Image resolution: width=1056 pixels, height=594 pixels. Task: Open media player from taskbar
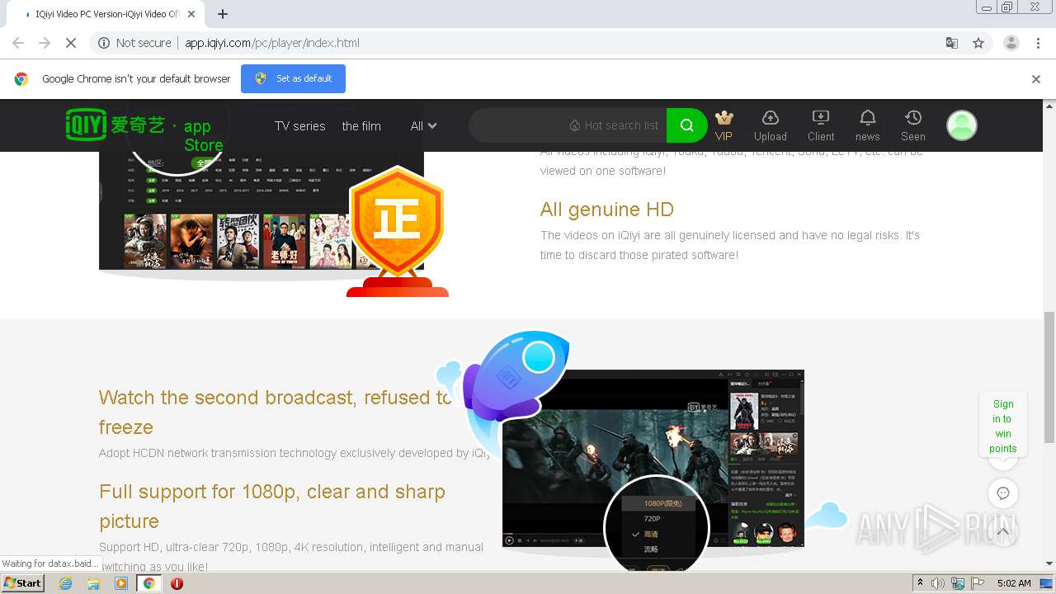pyautogui.click(x=121, y=583)
